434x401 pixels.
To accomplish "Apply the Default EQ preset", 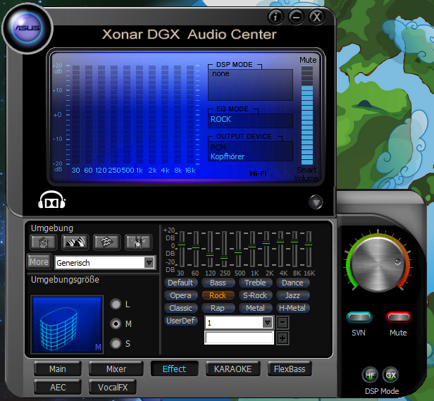I will [x=181, y=283].
